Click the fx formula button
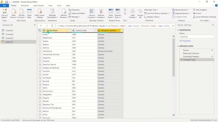The image size is (218, 122). click(x=52, y=26)
